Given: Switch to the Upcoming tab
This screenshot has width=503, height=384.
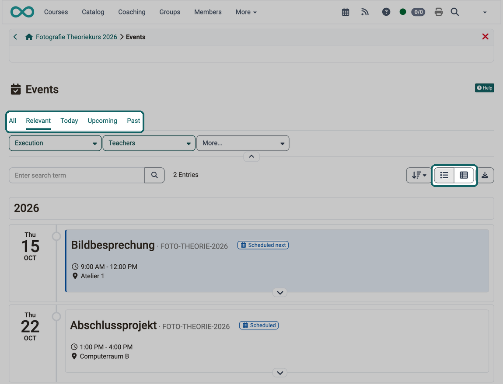Looking at the screenshot, I should [102, 121].
